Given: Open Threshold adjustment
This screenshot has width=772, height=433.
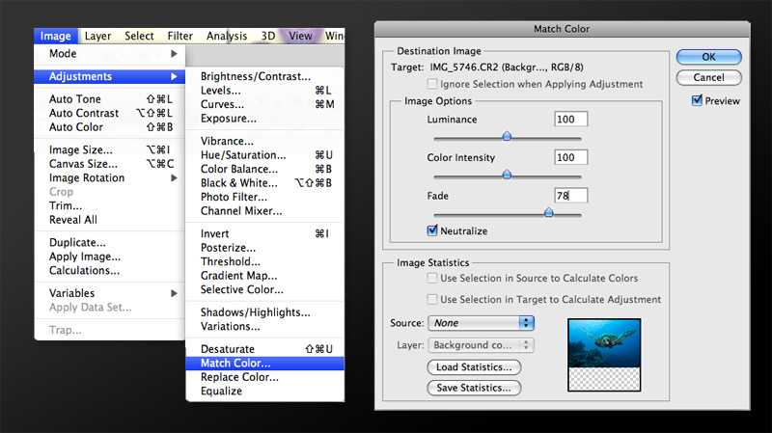Looking at the screenshot, I should tap(264, 261).
